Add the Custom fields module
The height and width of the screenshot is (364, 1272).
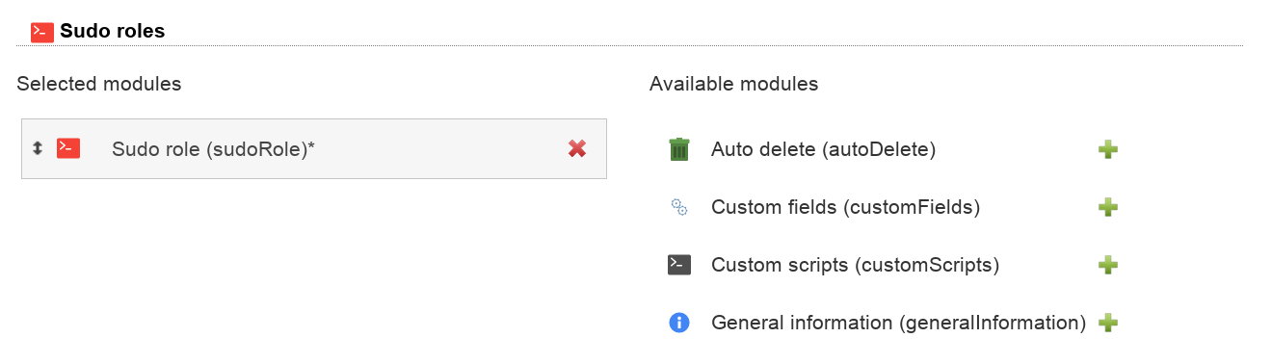click(x=1108, y=207)
